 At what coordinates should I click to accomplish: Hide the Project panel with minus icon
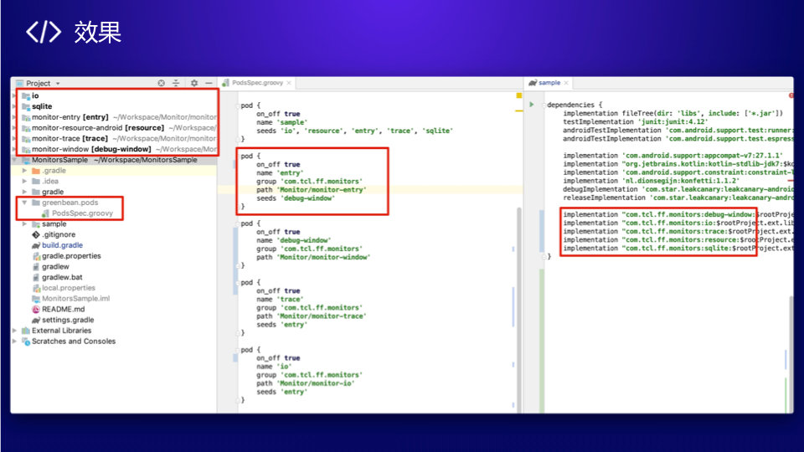[x=209, y=83]
